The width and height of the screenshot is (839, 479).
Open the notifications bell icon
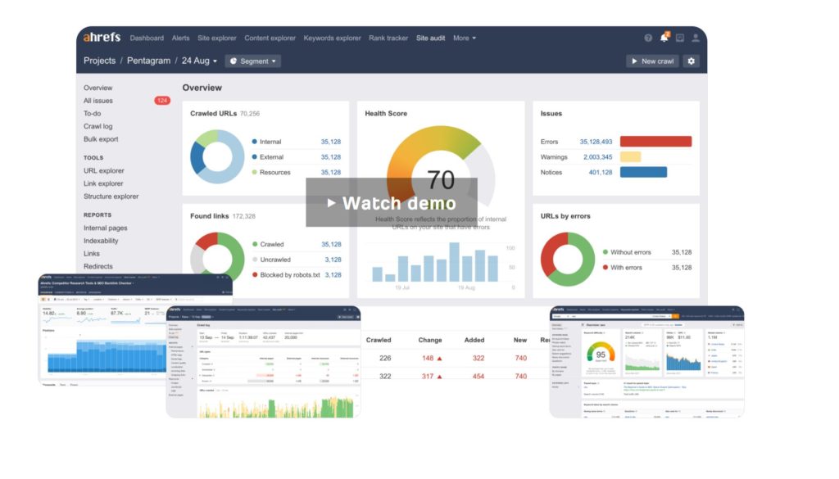(x=664, y=38)
